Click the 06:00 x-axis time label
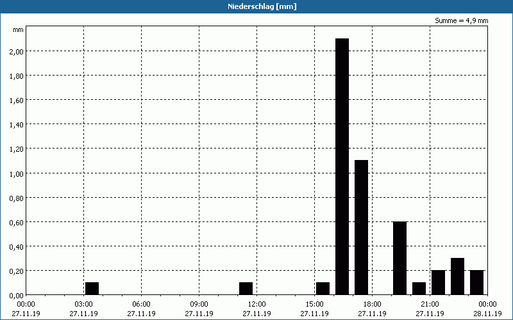Screen dimensions: 513x320 pyautogui.click(x=141, y=305)
